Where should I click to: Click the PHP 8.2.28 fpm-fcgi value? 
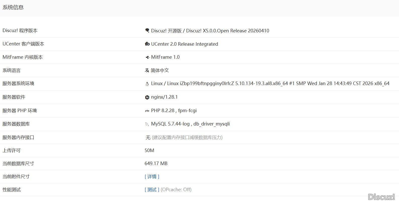(174, 110)
